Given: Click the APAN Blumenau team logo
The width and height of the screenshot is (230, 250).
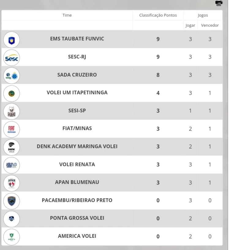Looking at the screenshot, I should pos(12,183).
